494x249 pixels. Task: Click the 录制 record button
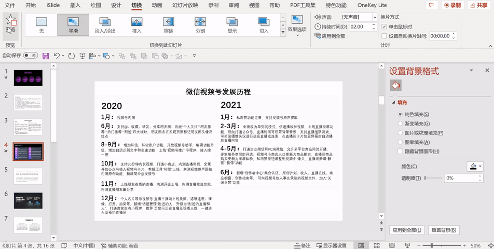point(452,5)
